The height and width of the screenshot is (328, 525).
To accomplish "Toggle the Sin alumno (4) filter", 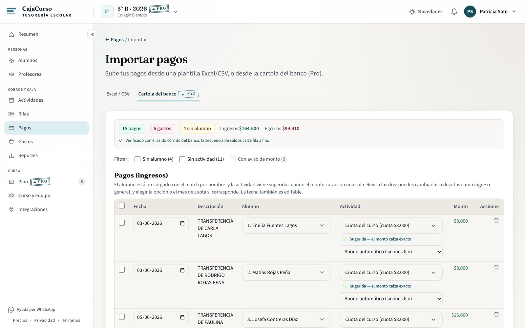I will pos(137,159).
